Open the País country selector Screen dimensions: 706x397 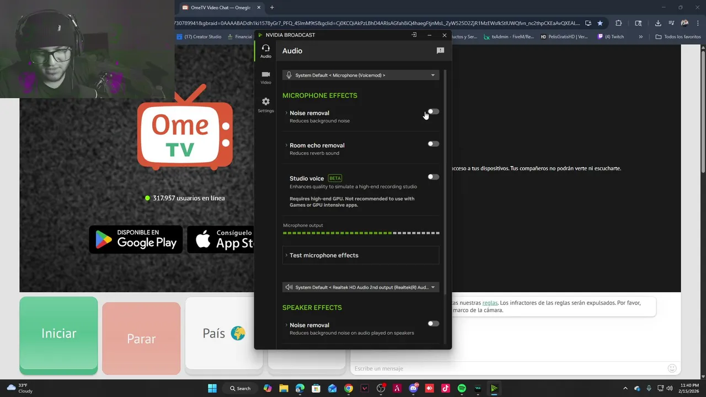click(x=224, y=333)
